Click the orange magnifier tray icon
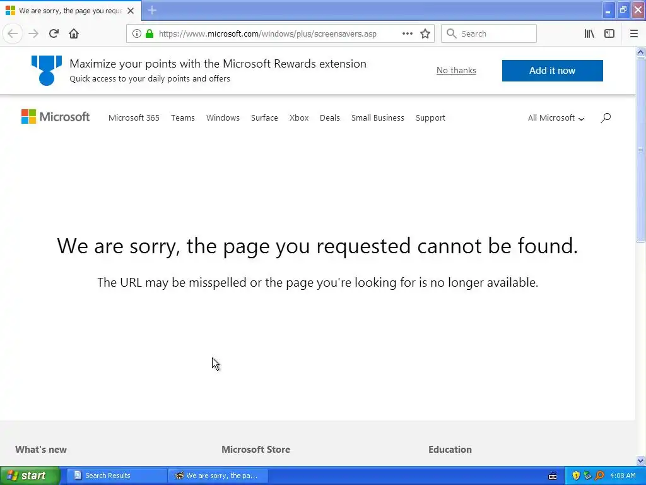Screen dimensions: 646x485 pos(599,476)
